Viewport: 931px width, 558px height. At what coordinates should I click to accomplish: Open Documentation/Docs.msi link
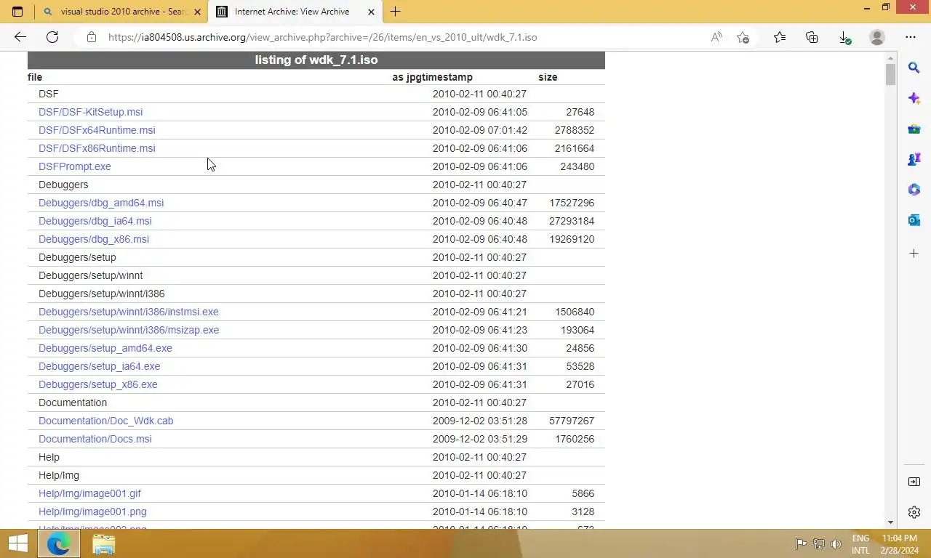(x=95, y=439)
